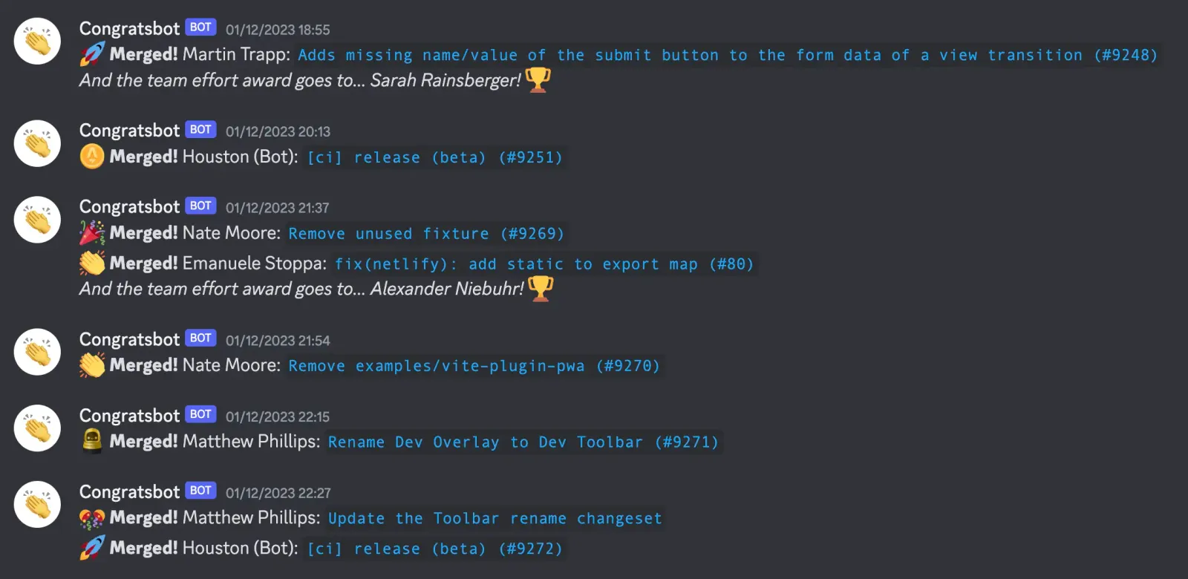Click Congratsbot avatar on the 22:15 message
Screen dimensions: 1188x579
click(x=37, y=428)
